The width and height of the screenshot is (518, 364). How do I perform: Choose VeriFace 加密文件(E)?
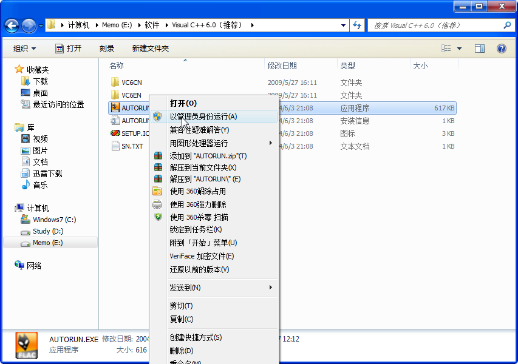tap(214, 256)
